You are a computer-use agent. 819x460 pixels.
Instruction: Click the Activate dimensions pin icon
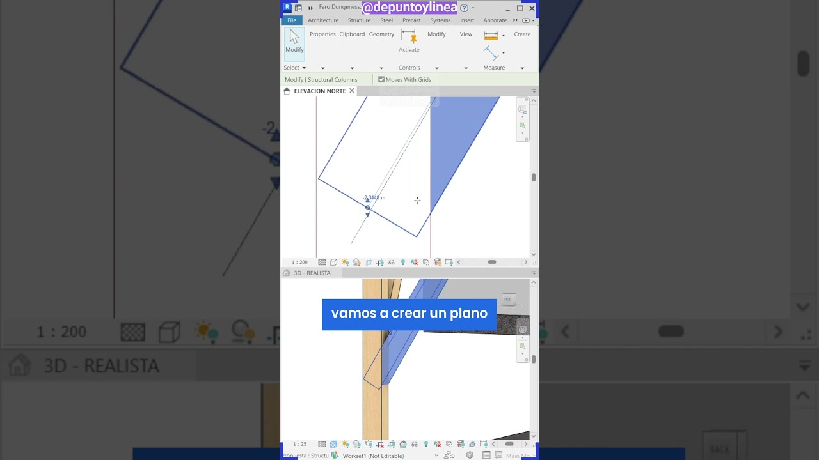[409, 36]
